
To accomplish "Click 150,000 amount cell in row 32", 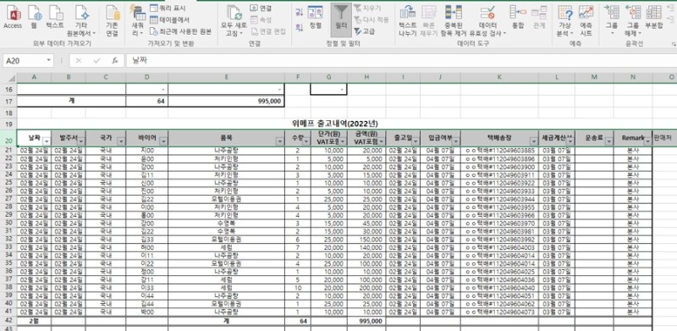I will (x=366, y=239).
